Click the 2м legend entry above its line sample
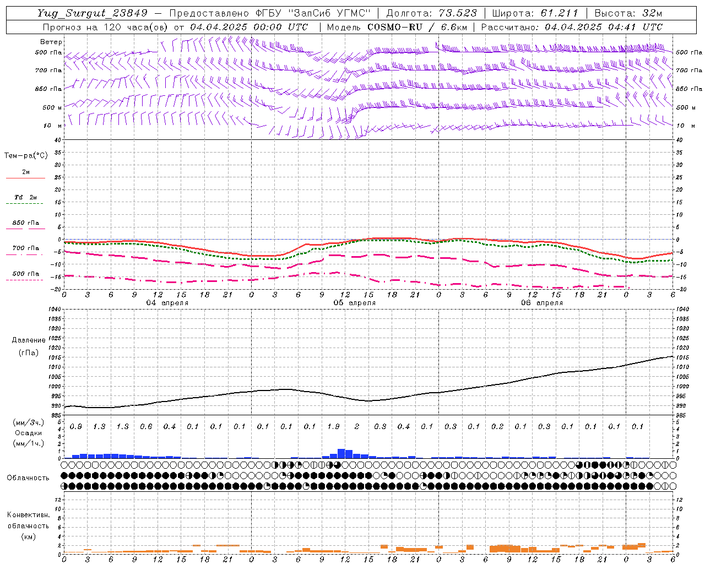The image size is (705, 564). [26, 172]
